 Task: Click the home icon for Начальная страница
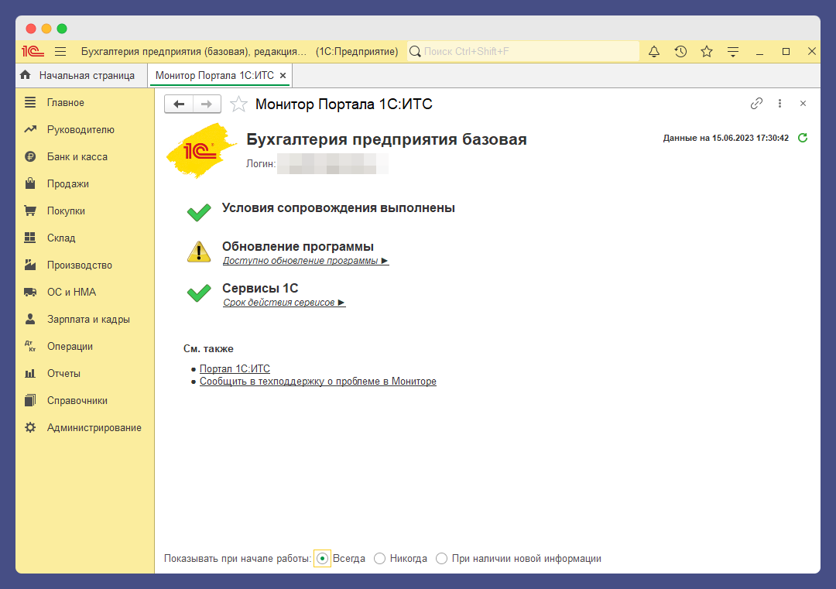coord(25,75)
